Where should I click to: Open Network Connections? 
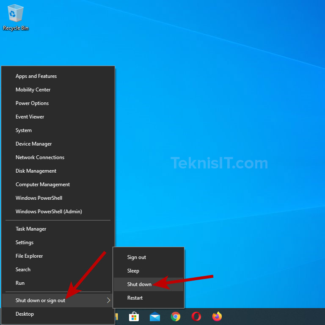point(58,157)
